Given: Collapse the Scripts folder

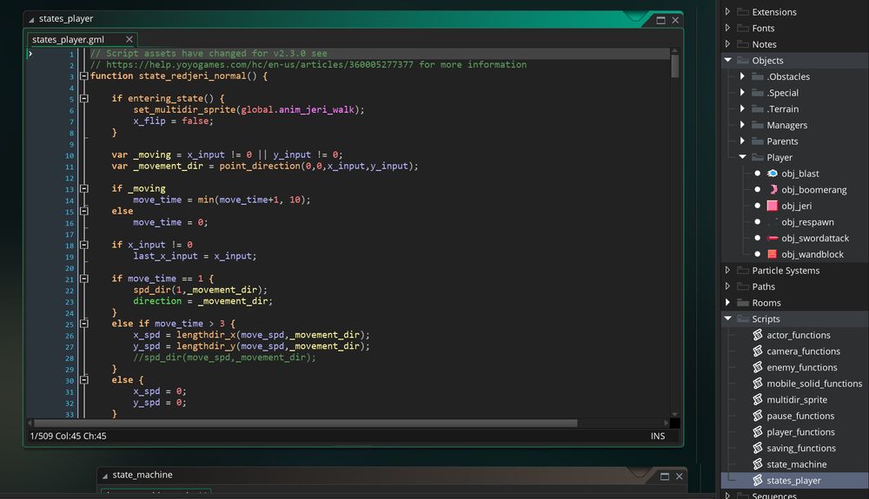Looking at the screenshot, I should tap(727, 318).
